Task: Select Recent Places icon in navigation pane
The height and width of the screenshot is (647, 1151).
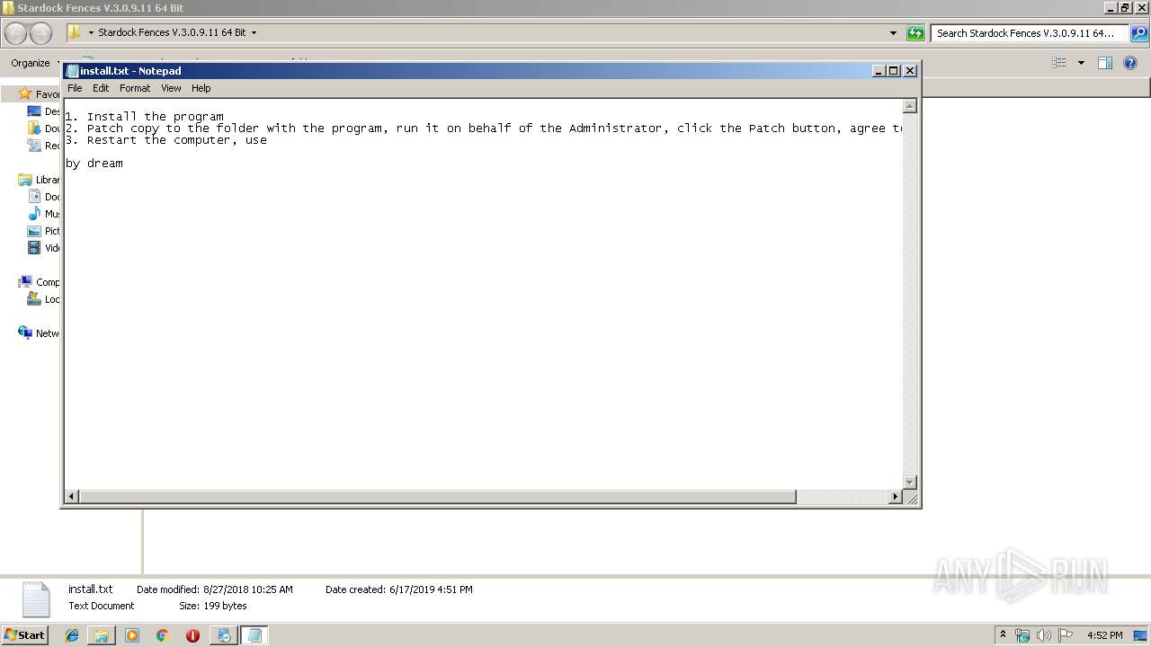Action: [34, 146]
